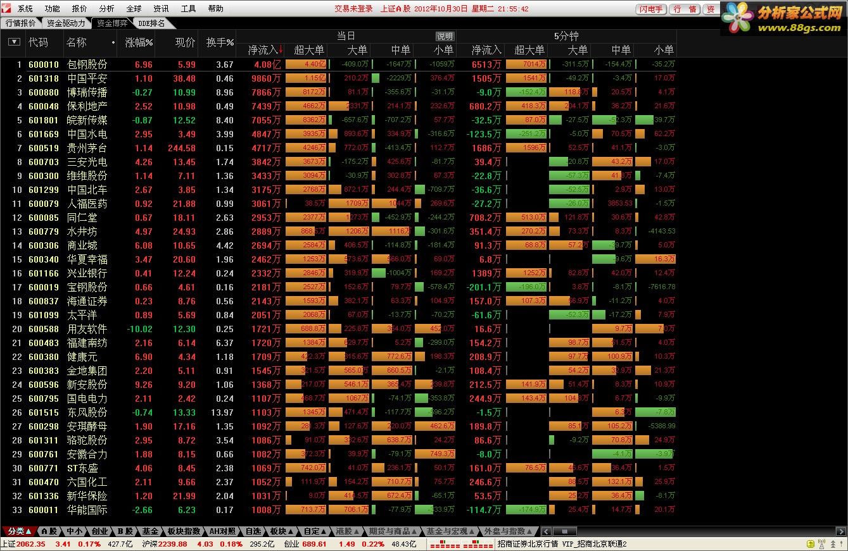Click the 创业 689.61 index in the status bar

tap(305, 544)
